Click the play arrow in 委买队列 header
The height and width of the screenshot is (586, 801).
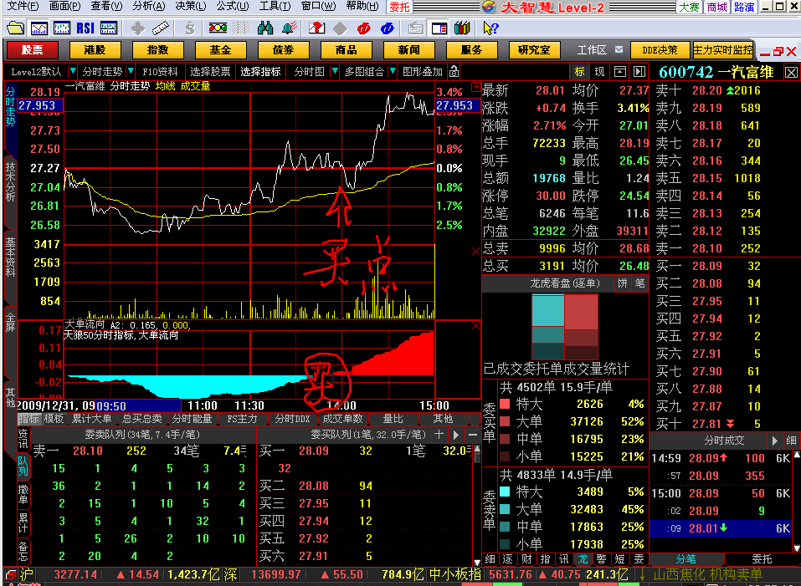[456, 435]
